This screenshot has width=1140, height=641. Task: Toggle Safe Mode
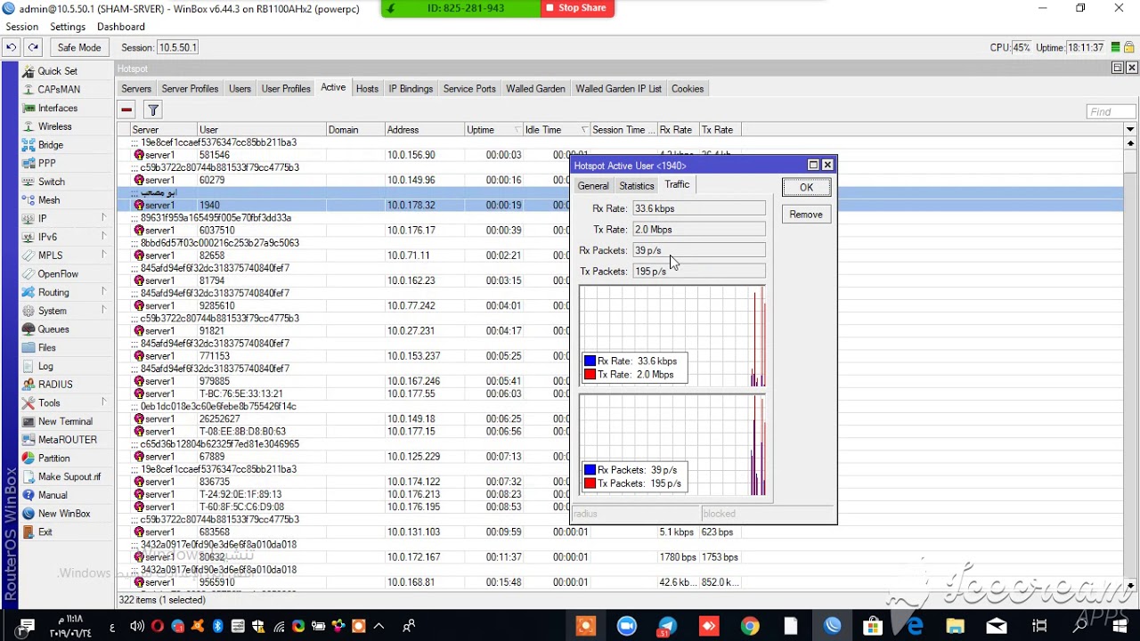pos(79,47)
